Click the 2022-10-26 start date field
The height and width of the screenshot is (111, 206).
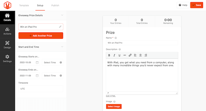click(x=29, y=62)
